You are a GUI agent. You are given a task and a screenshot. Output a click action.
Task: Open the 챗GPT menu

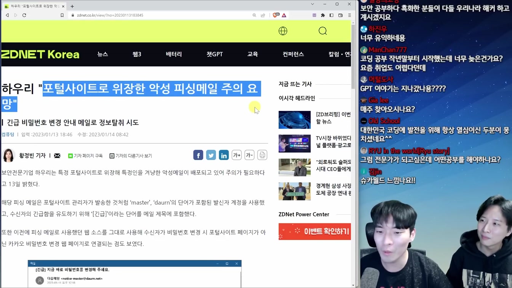pos(214,54)
